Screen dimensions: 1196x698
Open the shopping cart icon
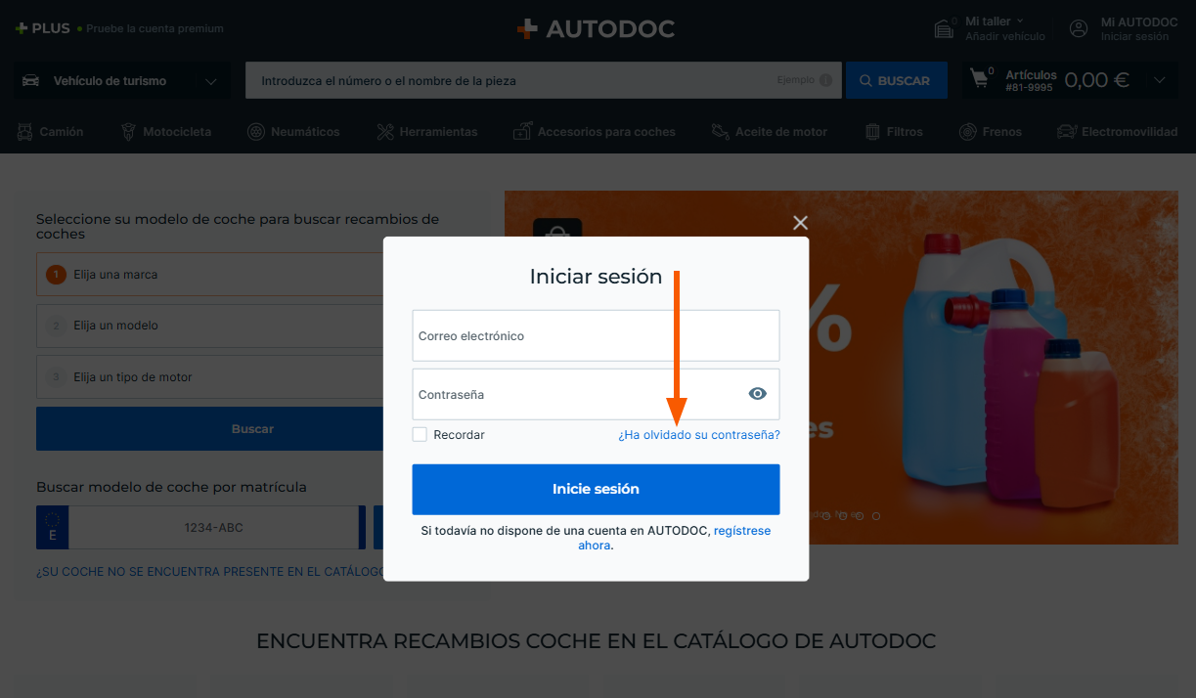980,79
